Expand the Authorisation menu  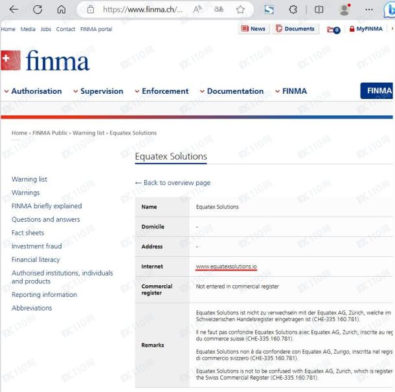click(x=33, y=91)
